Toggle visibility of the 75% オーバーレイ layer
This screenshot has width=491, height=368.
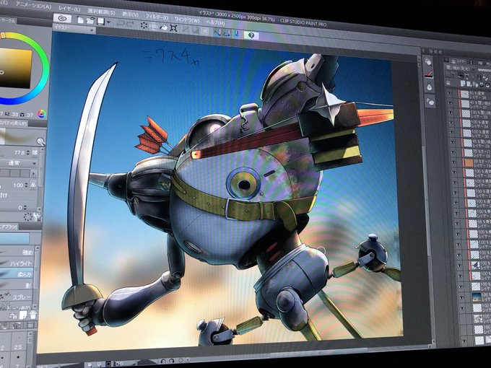[453, 152]
